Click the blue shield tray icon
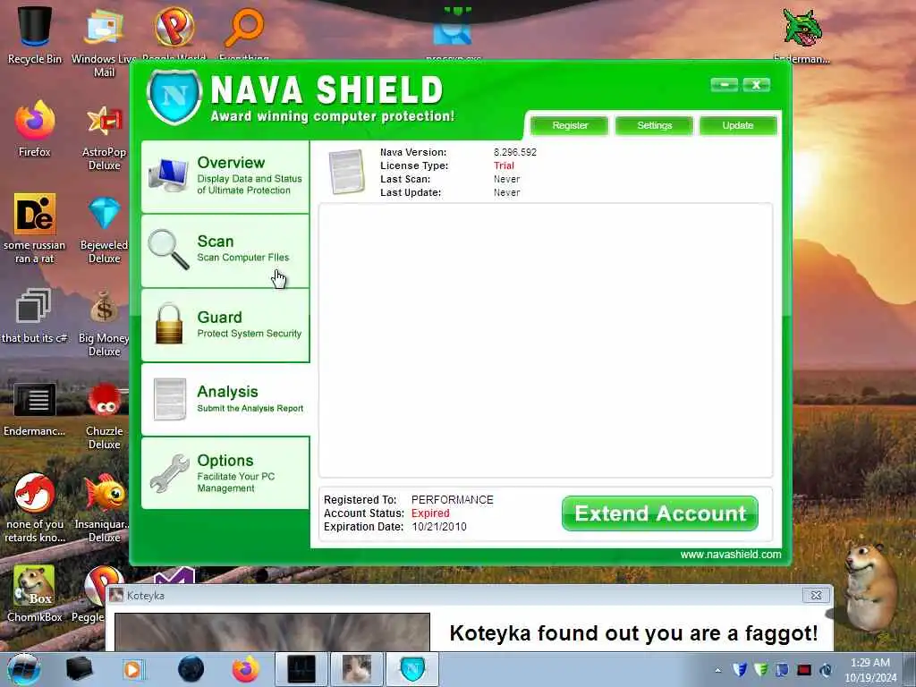916x687 pixels. point(740,669)
